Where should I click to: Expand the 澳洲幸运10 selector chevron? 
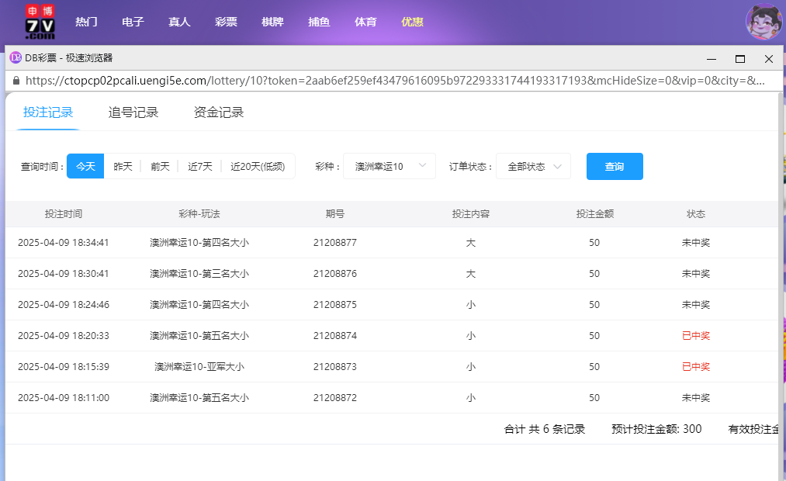pos(422,166)
